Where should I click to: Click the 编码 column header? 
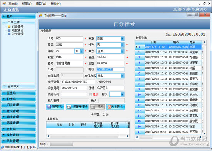178,42
